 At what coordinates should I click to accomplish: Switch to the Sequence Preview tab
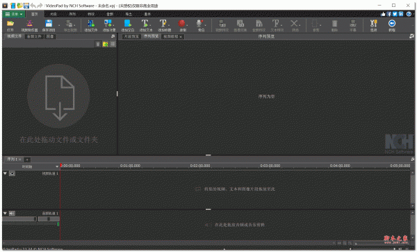pos(151,36)
